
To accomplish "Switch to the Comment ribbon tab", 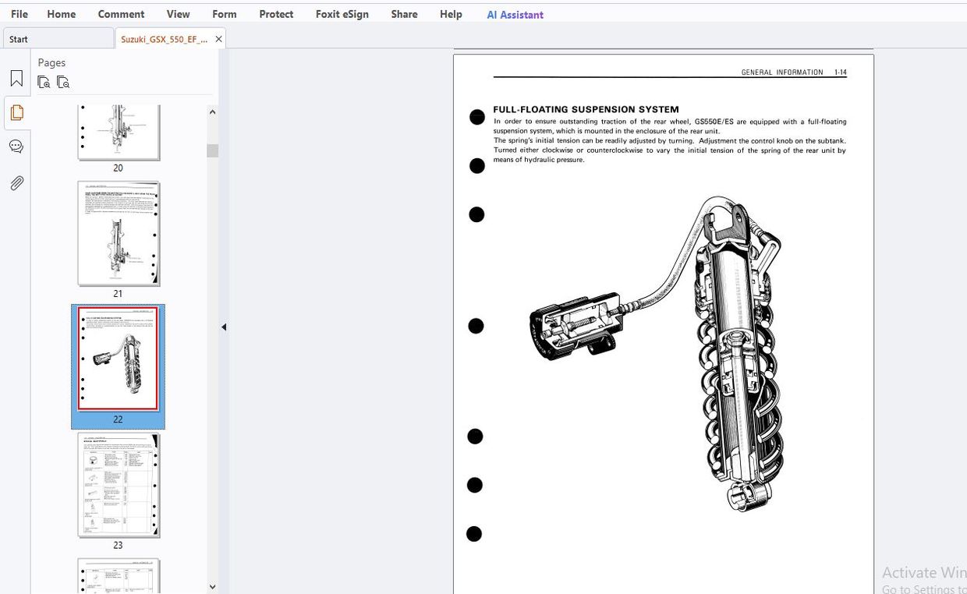I will [121, 14].
